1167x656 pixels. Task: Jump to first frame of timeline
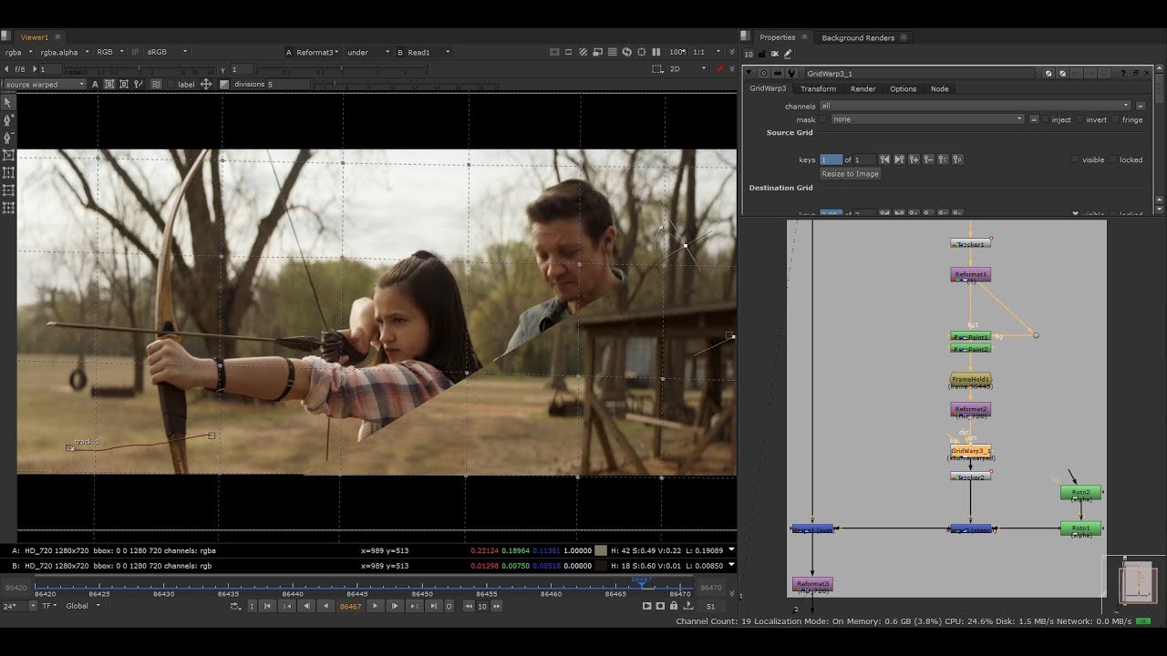267,606
